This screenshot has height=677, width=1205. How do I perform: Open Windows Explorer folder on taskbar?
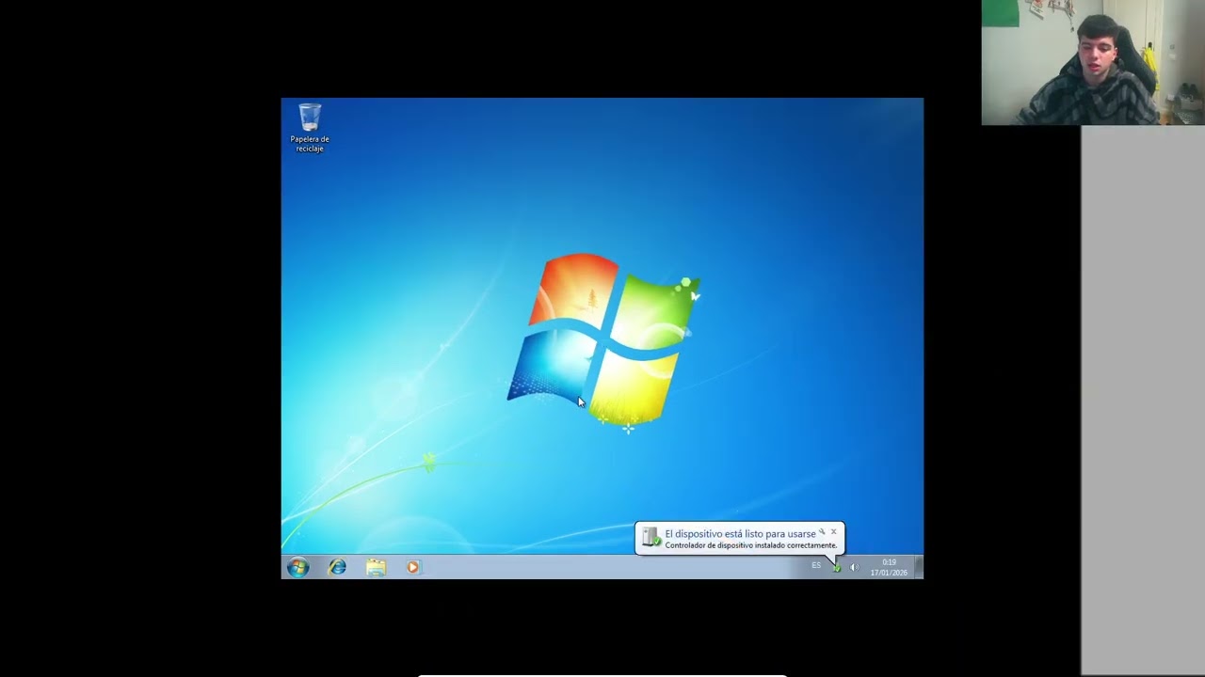(376, 567)
